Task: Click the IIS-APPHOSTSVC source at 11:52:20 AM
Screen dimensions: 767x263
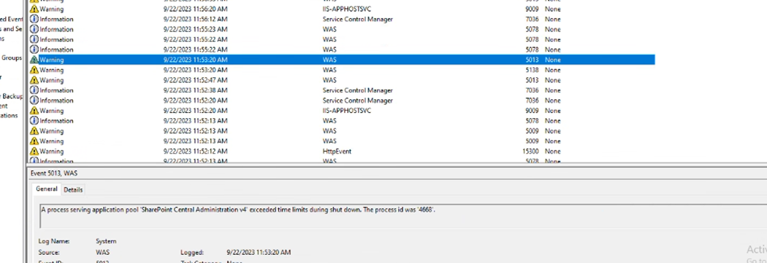Action: [x=347, y=111]
